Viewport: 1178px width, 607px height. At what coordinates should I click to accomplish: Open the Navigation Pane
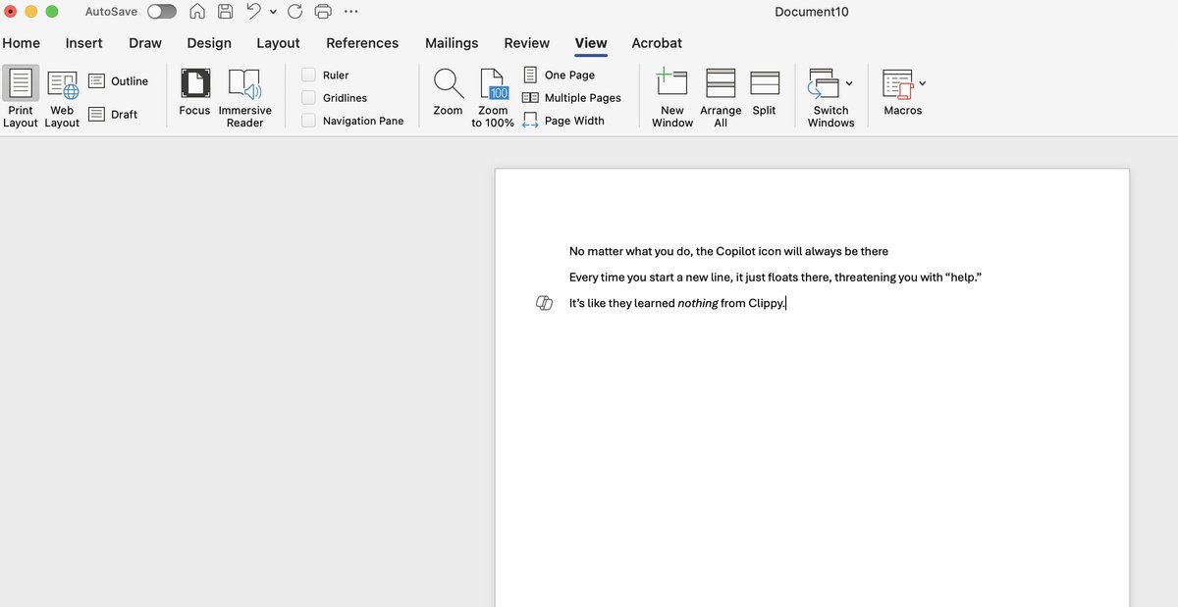308,120
